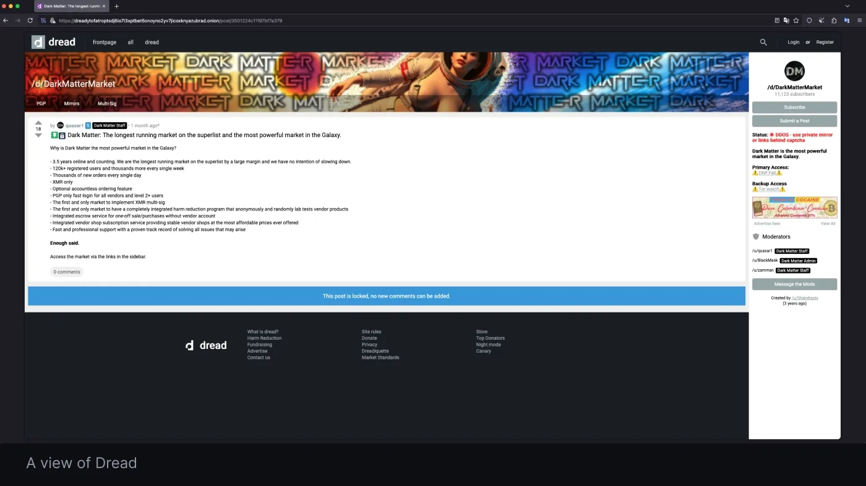Open the Multi-Sig tab

click(106, 103)
